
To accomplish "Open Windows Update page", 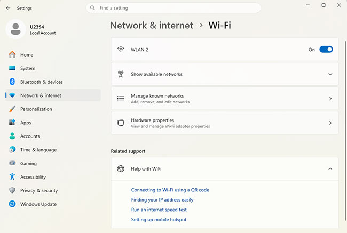I will click(53, 204).
